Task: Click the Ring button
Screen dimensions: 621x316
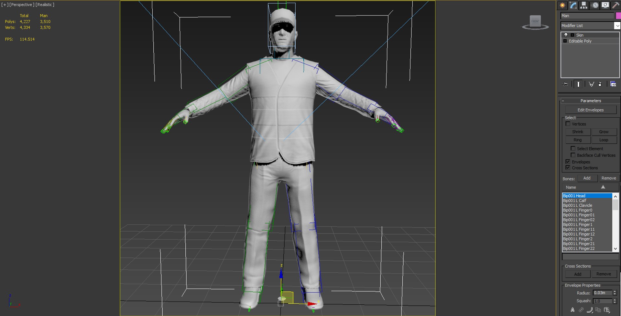Action: tap(578, 140)
